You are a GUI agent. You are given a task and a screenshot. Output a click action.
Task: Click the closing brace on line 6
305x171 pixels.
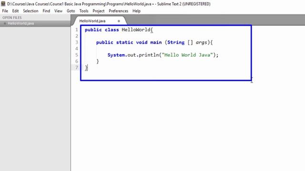(x=98, y=61)
